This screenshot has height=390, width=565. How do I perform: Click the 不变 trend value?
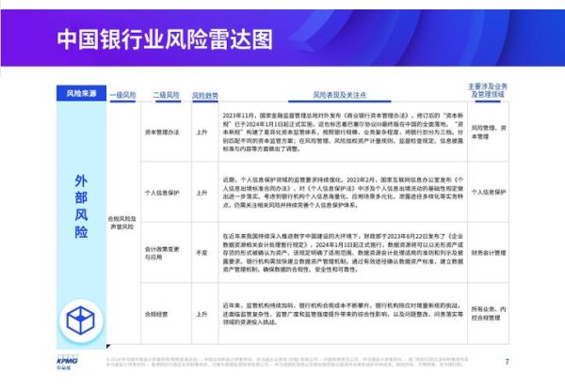(x=202, y=253)
